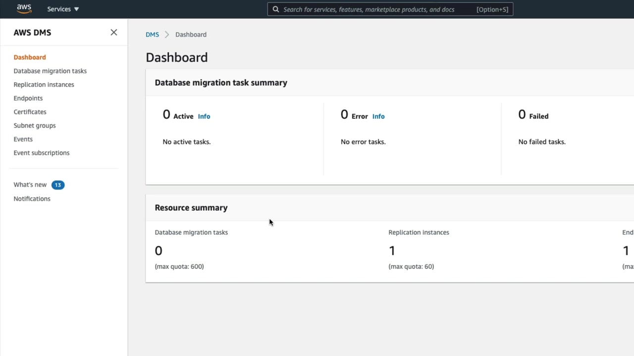Click the What's new badge count 13
Image resolution: width=634 pixels, height=356 pixels.
pyautogui.click(x=58, y=185)
